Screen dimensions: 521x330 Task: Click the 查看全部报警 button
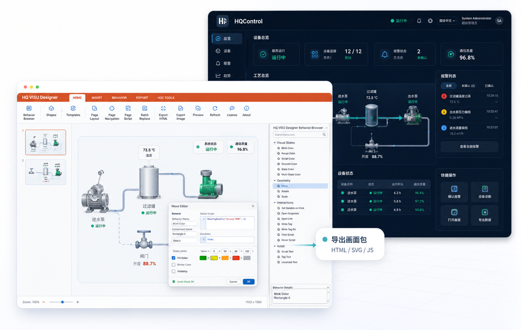[469, 146]
